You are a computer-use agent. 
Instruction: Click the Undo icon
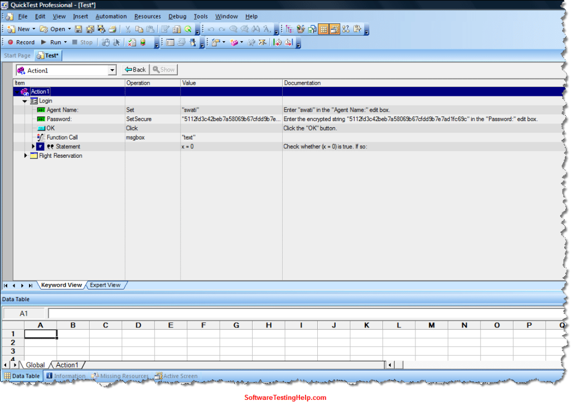(211, 28)
